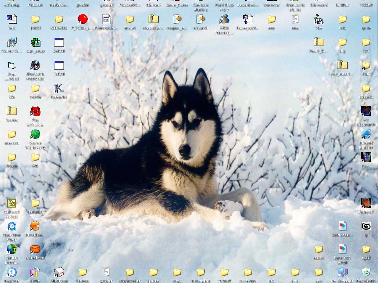Launch Play S.W.I.N.E. game
This screenshot has height=283, width=378.
(x=35, y=111)
